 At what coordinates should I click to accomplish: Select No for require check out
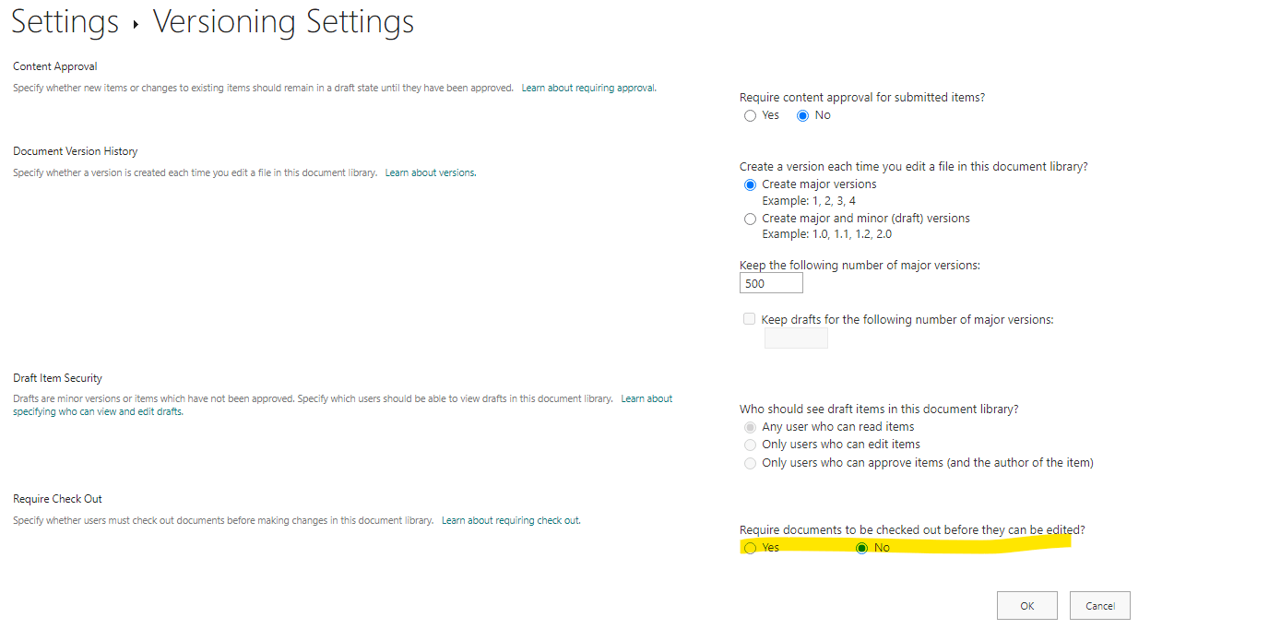click(862, 548)
